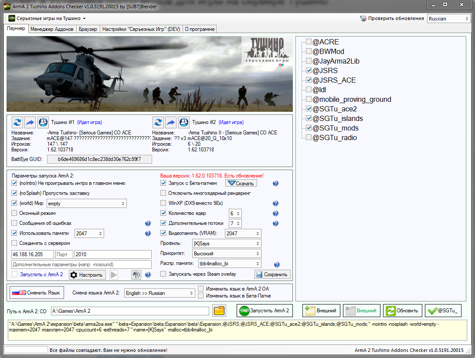
Task: Open help icon for Количество ядер
Action: [x=275, y=213]
